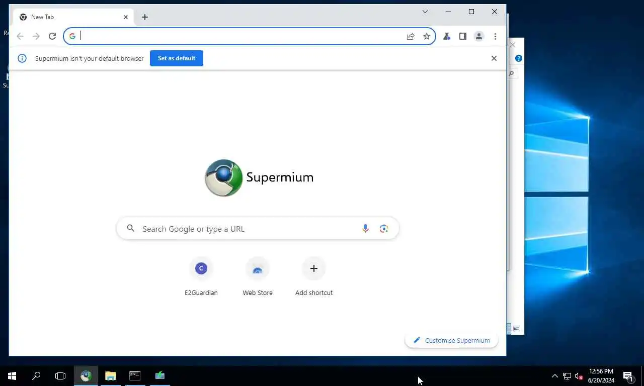Click Customise Supermium button

451,340
